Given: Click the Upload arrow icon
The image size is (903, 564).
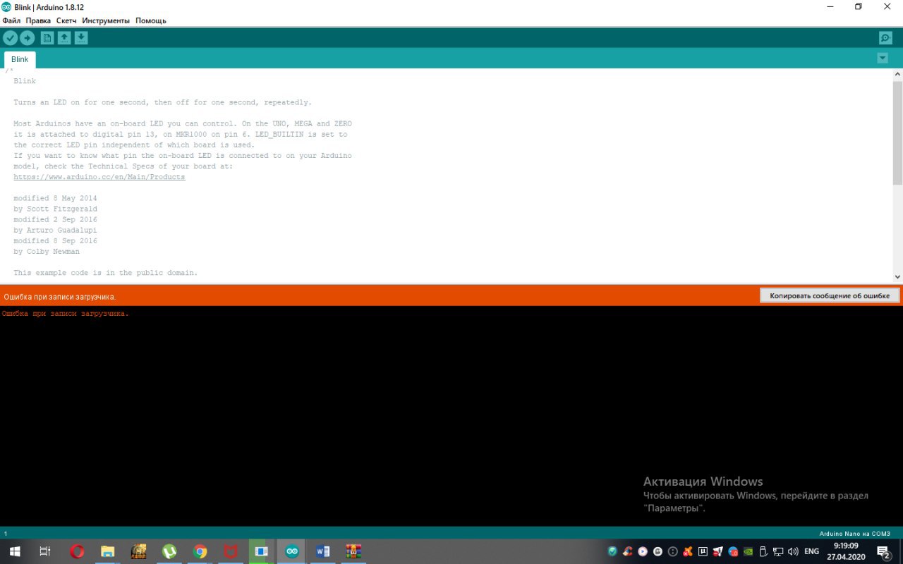Looking at the screenshot, I should pyautogui.click(x=27, y=38).
